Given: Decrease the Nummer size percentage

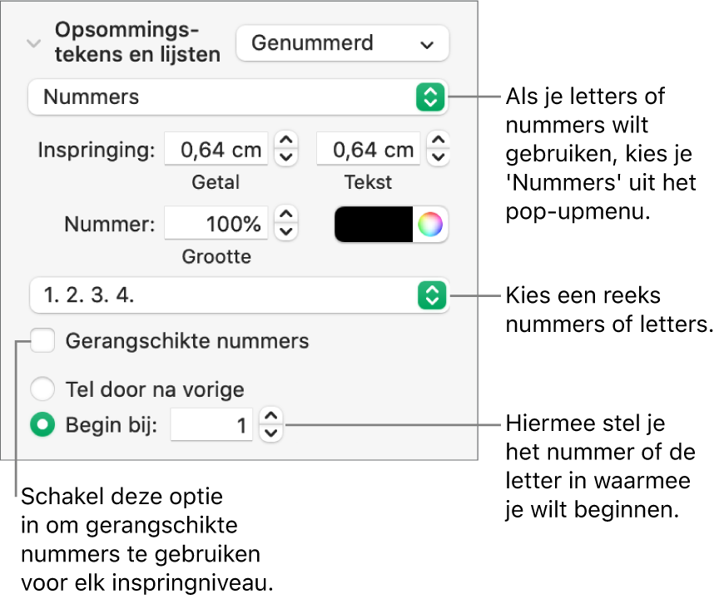Looking at the screenshot, I should pyautogui.click(x=286, y=231).
